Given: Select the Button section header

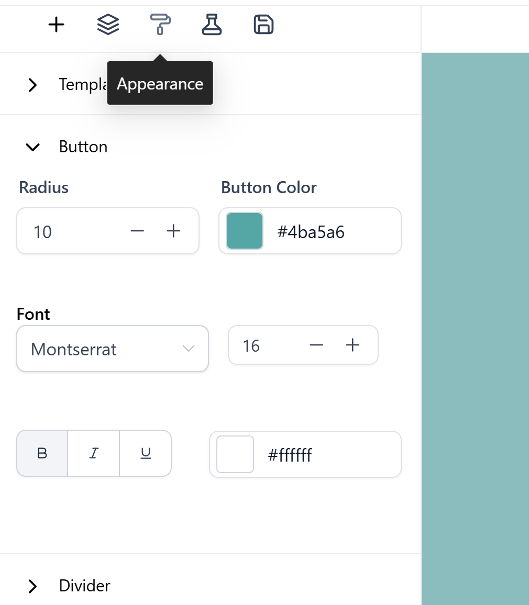Looking at the screenshot, I should (x=83, y=147).
